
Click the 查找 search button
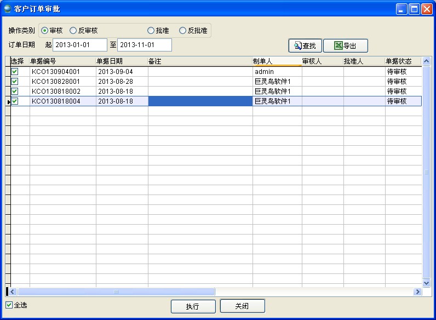(x=305, y=46)
